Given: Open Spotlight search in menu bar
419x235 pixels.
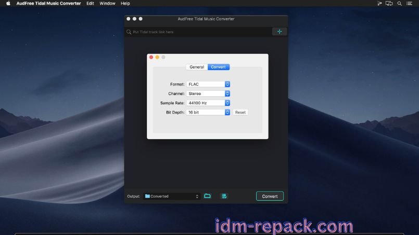Looking at the screenshot, I should [x=400, y=4].
